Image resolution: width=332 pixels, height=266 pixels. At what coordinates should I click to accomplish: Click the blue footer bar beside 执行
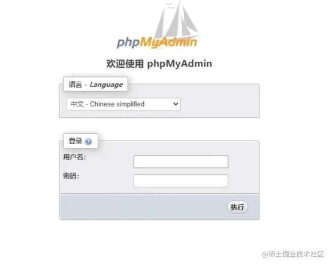pyautogui.click(x=143, y=207)
